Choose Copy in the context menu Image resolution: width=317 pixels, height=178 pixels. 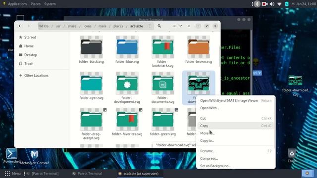point(236,126)
